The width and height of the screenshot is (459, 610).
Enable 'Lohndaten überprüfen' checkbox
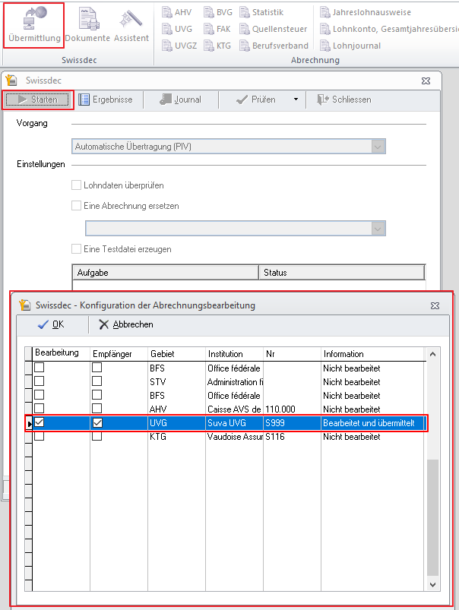pyautogui.click(x=76, y=185)
